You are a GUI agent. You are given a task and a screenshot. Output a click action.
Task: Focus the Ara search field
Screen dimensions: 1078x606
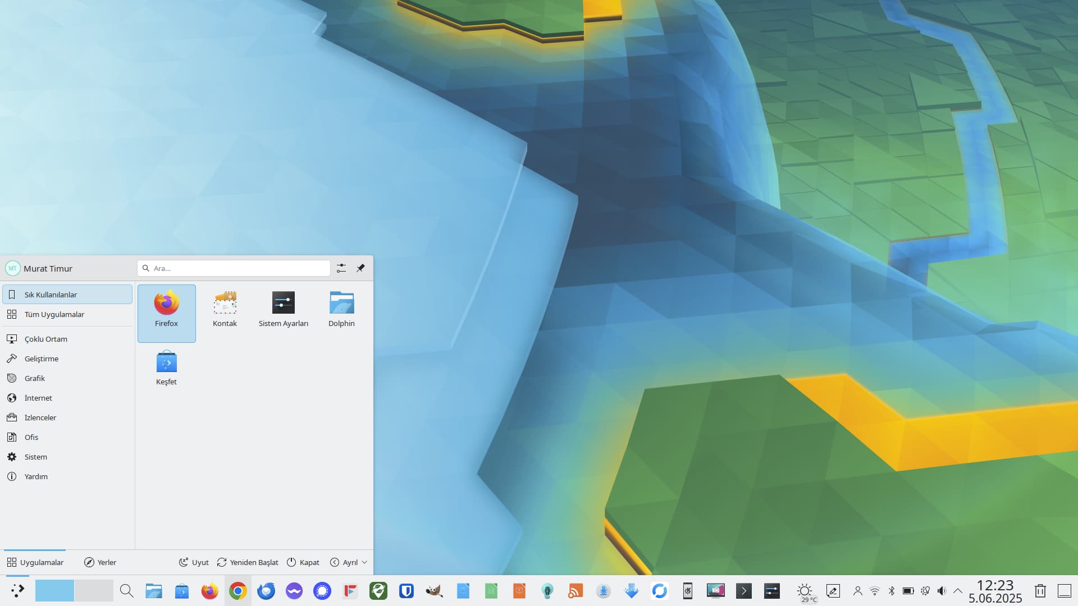234,268
